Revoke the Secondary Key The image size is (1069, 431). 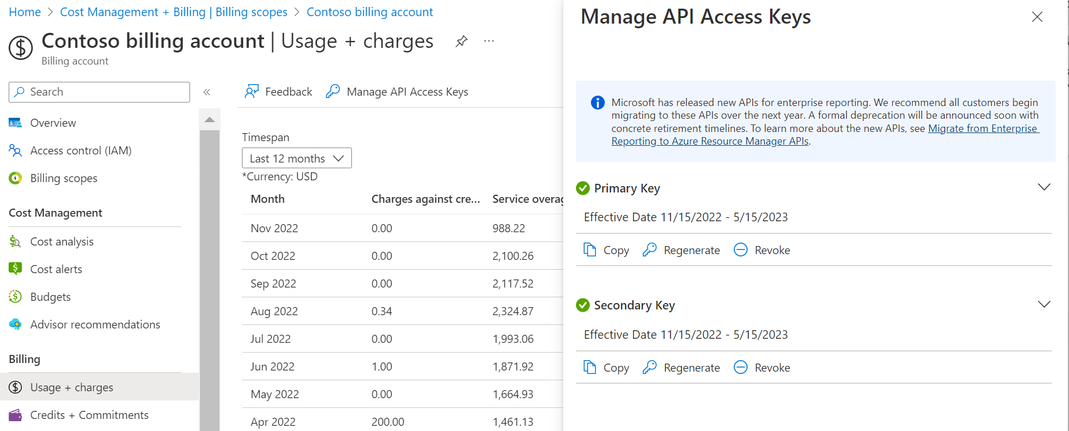pos(761,368)
